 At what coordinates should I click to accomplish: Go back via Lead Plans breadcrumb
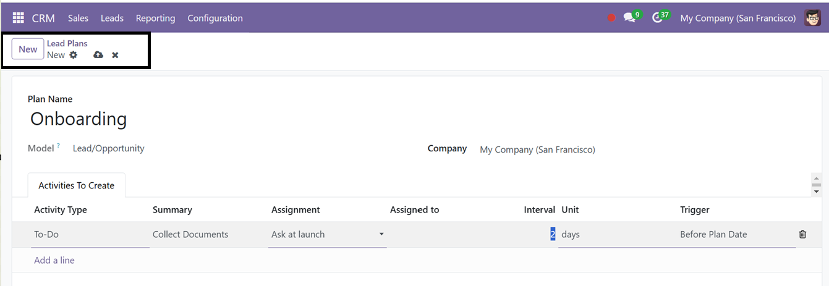point(67,43)
